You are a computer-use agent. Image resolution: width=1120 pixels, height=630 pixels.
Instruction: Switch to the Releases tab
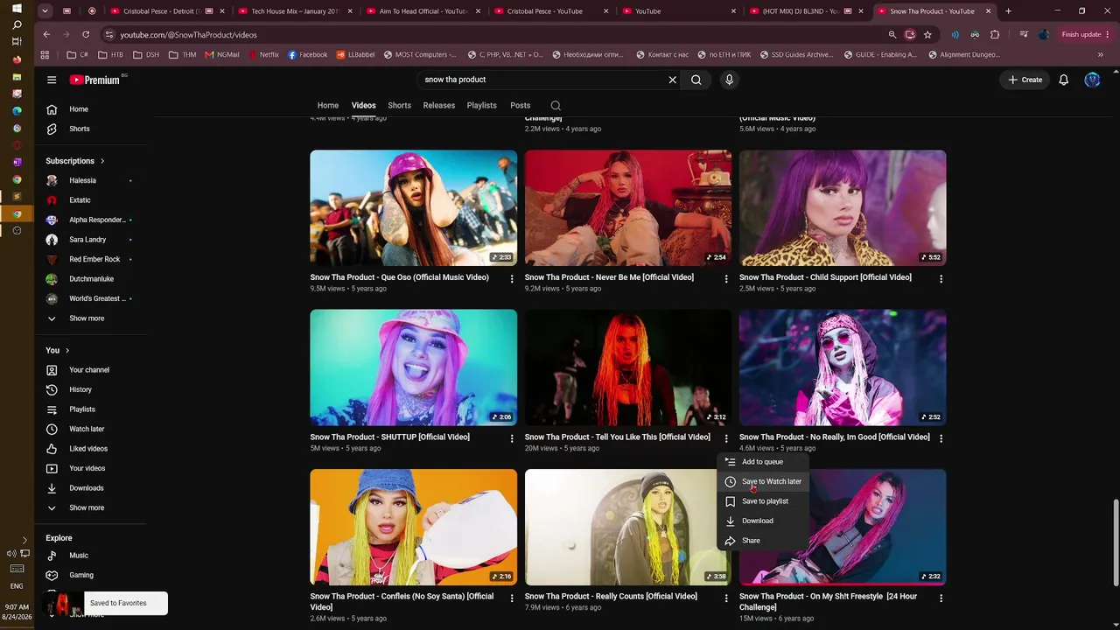pos(439,106)
